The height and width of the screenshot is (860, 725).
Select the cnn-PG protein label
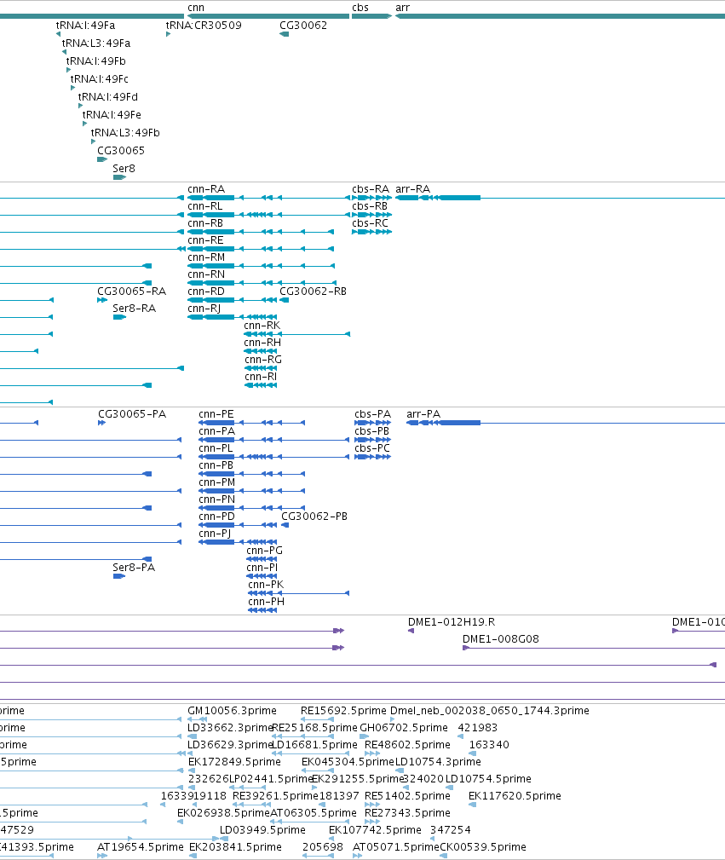coord(265,550)
